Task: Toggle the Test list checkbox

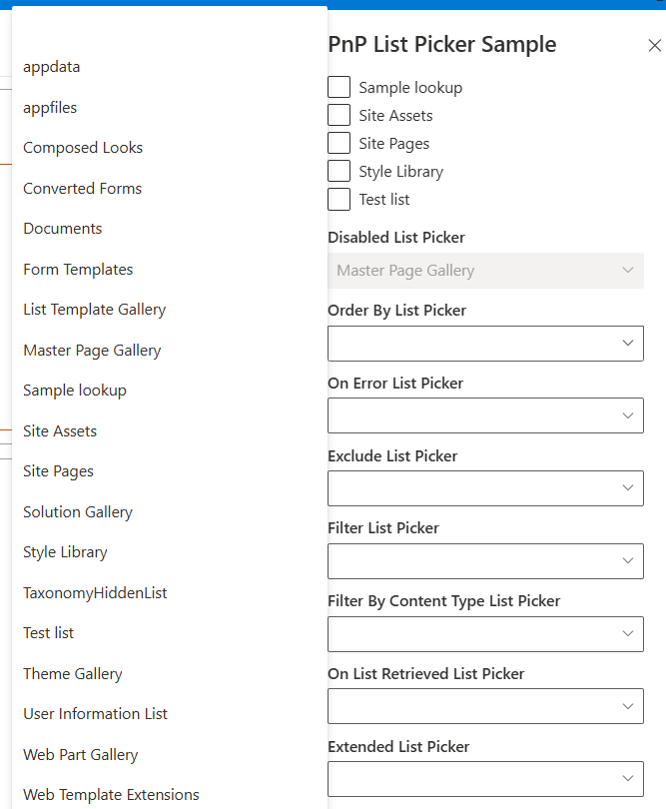Action: pos(339,200)
